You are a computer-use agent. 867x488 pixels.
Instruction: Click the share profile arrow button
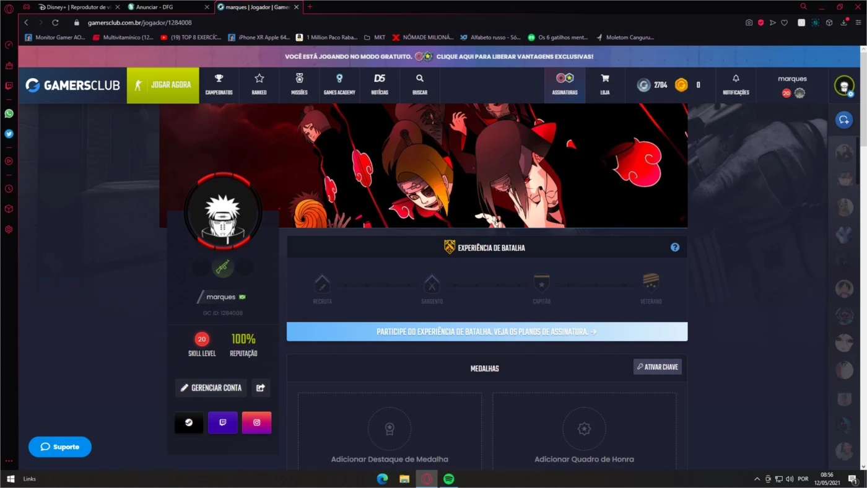261,388
